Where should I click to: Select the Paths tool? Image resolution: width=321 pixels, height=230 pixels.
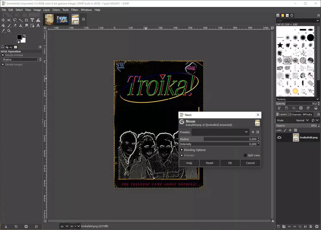click(x=32, y=25)
